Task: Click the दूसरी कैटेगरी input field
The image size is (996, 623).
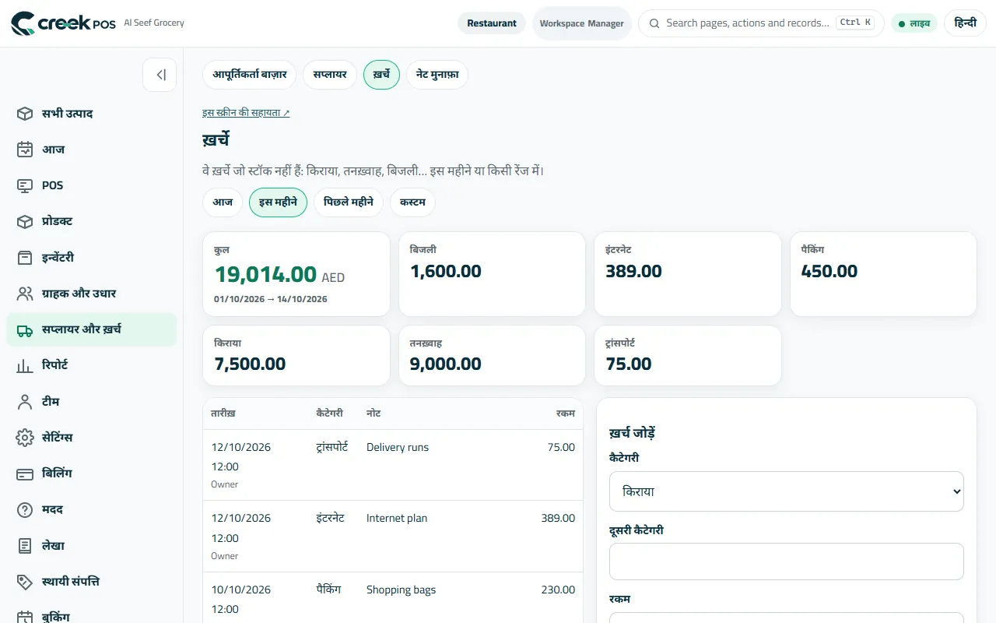Action: pos(786,561)
